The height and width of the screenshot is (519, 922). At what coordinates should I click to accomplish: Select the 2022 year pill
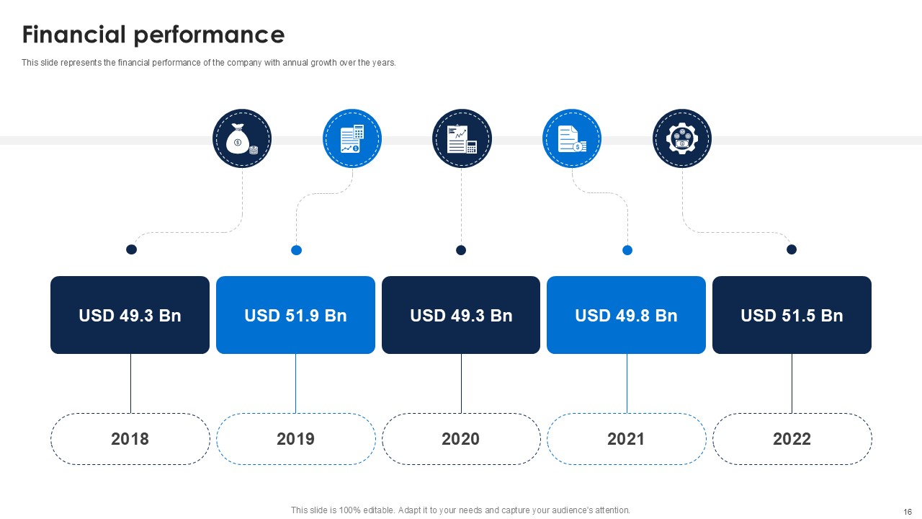click(792, 439)
